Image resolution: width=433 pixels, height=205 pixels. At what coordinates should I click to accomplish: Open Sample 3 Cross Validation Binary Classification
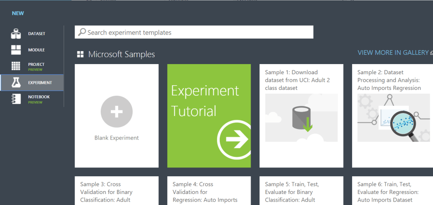pyautogui.click(x=116, y=191)
